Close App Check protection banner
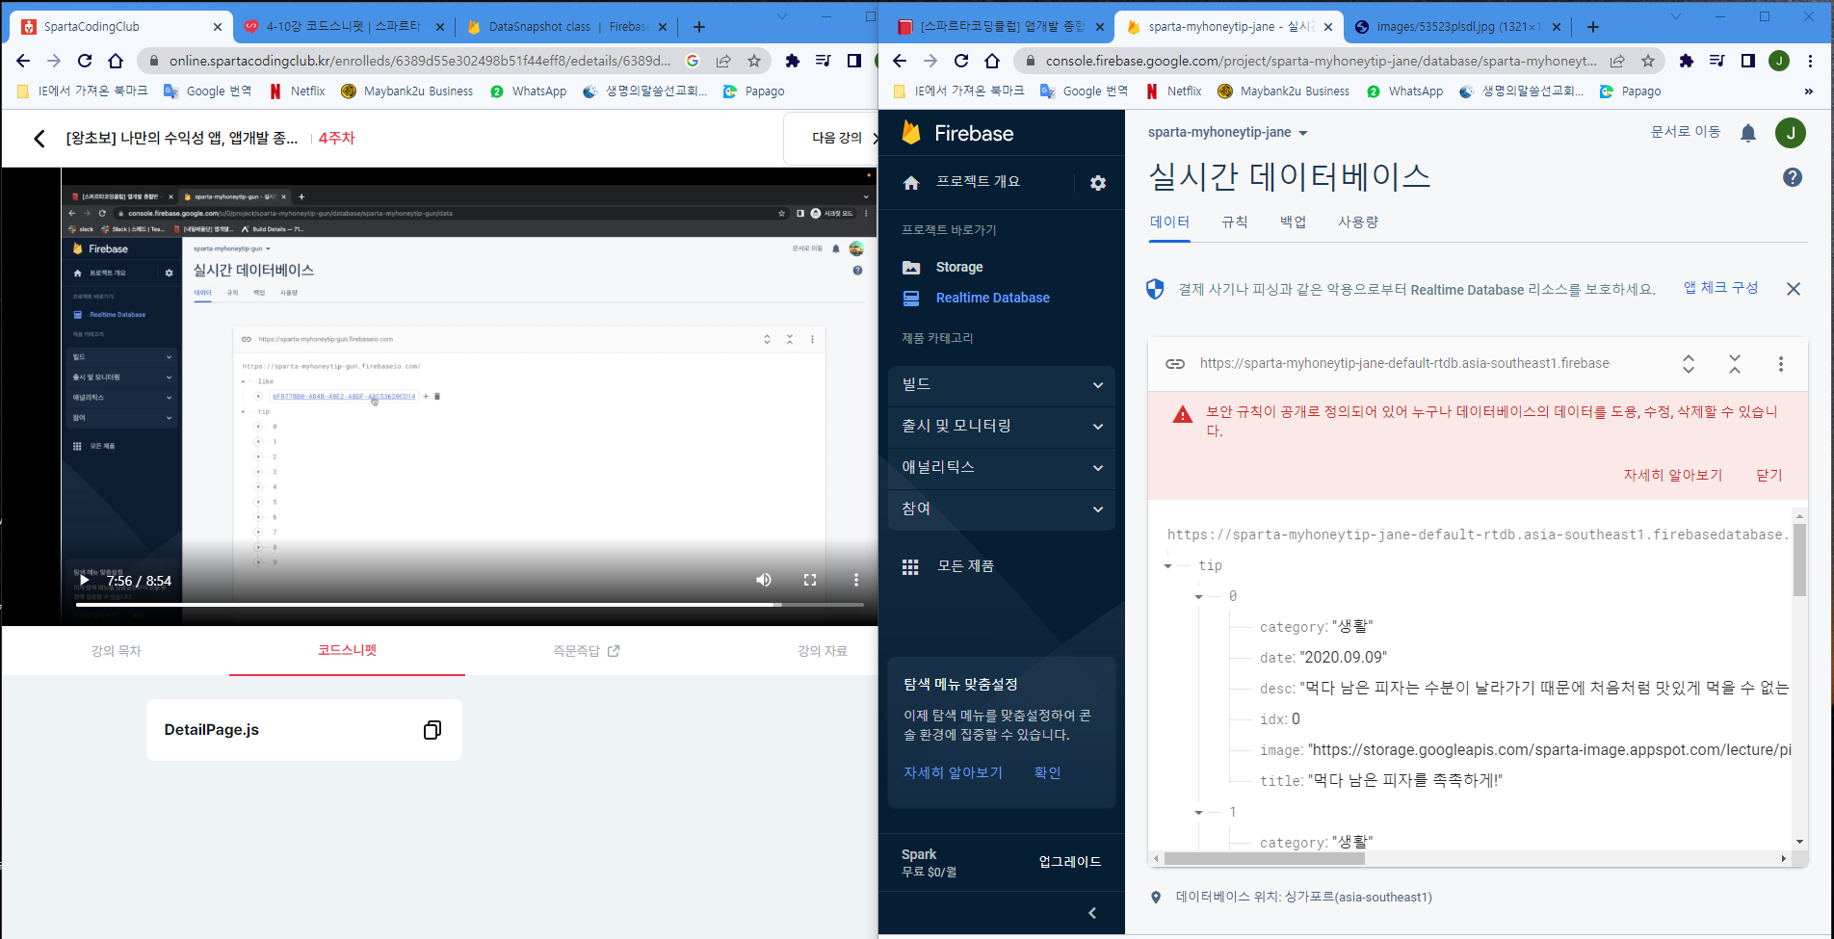This screenshot has width=1834, height=939. [1794, 289]
